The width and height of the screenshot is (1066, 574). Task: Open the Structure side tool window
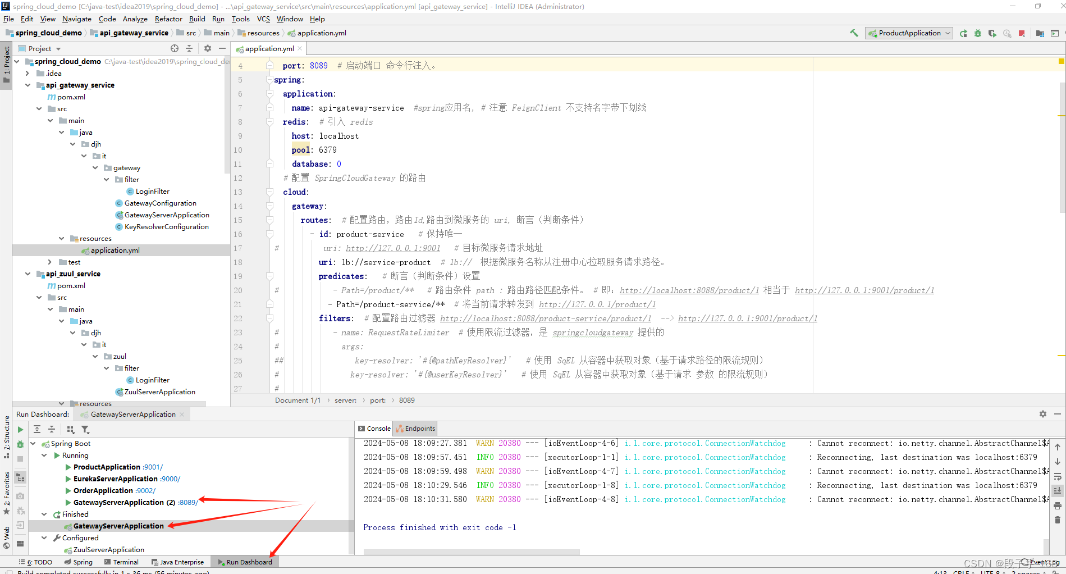pyautogui.click(x=6, y=437)
